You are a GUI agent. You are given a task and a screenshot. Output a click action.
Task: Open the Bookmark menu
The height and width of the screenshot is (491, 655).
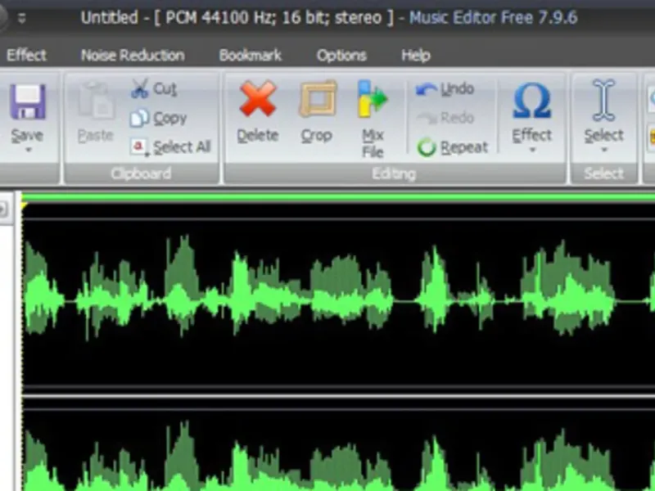click(251, 55)
